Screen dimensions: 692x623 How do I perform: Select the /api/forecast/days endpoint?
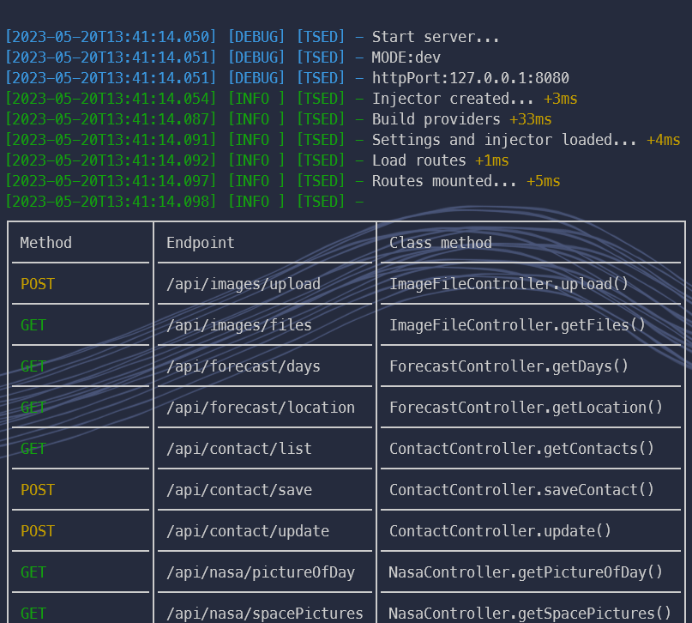point(243,366)
